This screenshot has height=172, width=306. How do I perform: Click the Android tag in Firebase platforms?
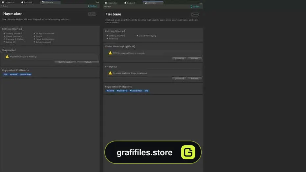111,91
